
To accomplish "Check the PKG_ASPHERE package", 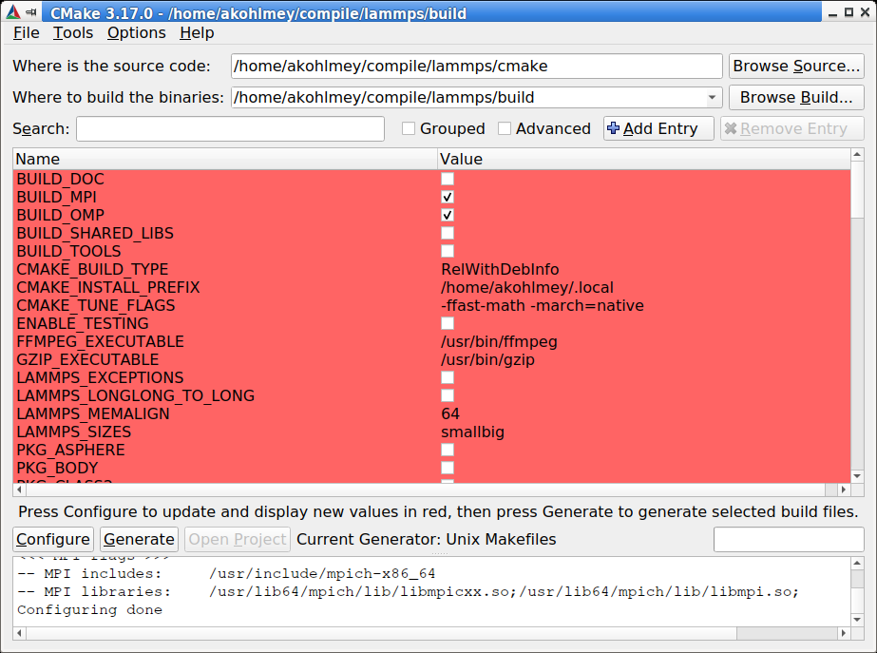I will [x=446, y=450].
